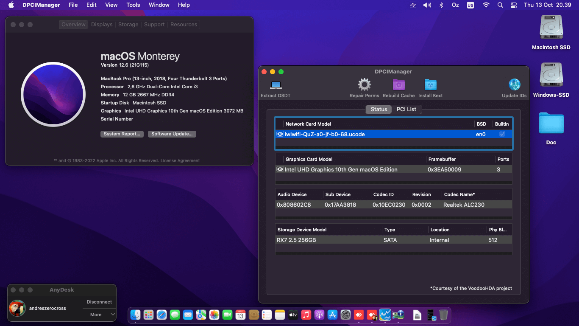Image resolution: width=579 pixels, height=326 pixels.
Task: Toggle the Builtin checkbox for en0
Action: pyautogui.click(x=502, y=134)
